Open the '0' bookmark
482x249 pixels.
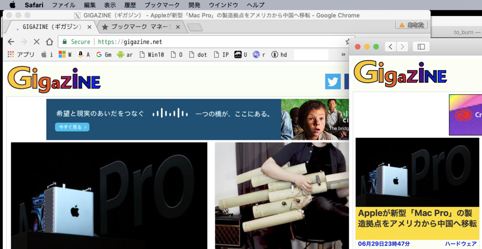[177, 55]
